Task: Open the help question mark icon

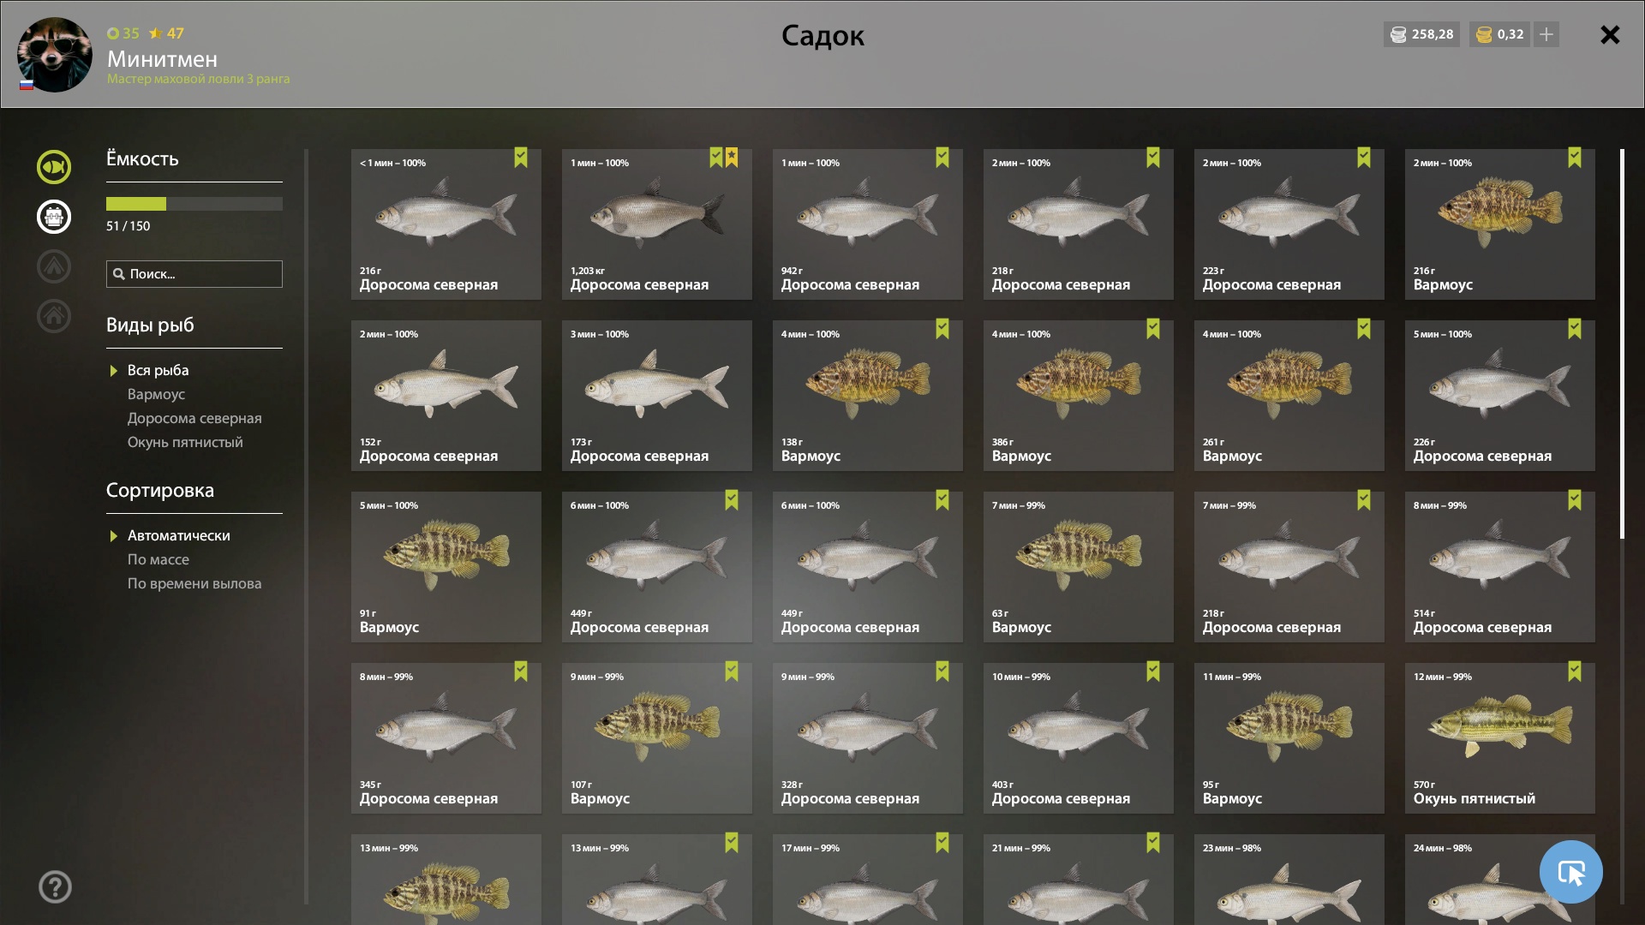Action: (x=55, y=886)
